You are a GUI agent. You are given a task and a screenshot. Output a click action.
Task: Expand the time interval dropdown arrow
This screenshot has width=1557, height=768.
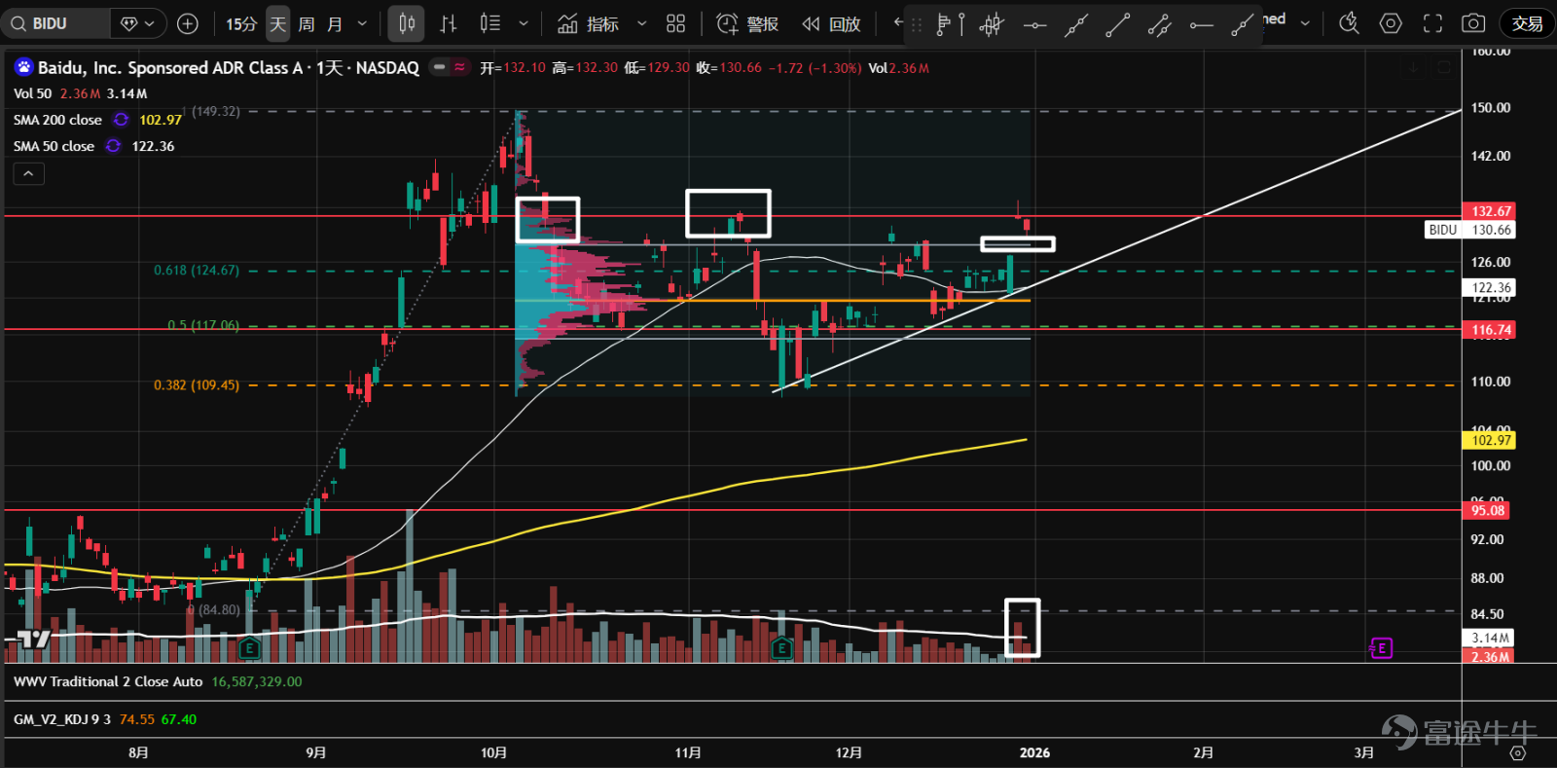pos(362,23)
